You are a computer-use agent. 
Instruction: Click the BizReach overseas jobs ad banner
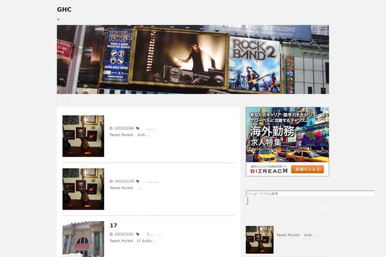pyautogui.click(x=288, y=141)
